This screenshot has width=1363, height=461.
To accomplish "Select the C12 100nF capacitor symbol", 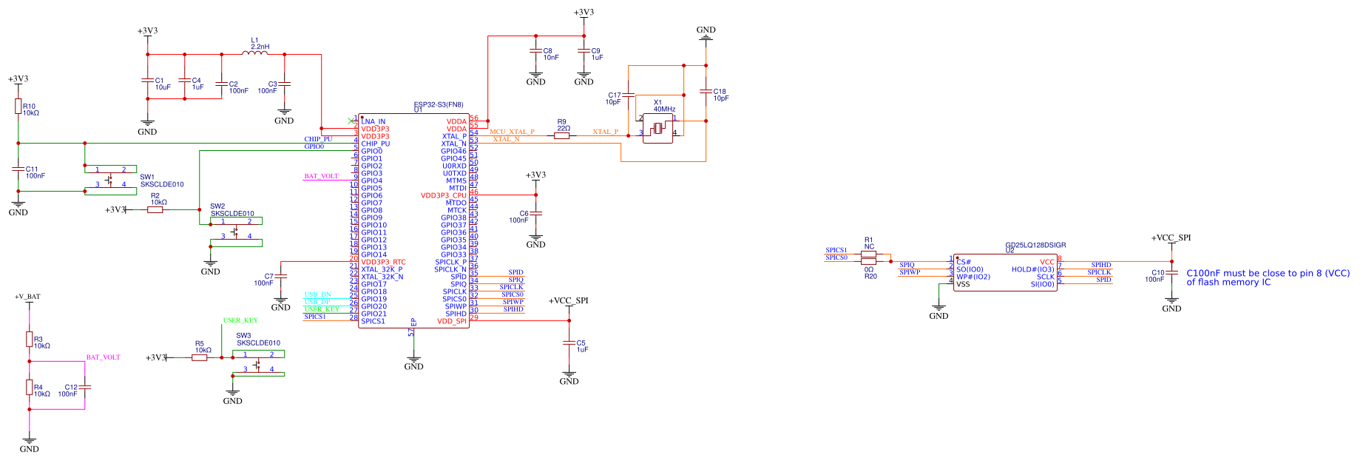I will [85, 387].
